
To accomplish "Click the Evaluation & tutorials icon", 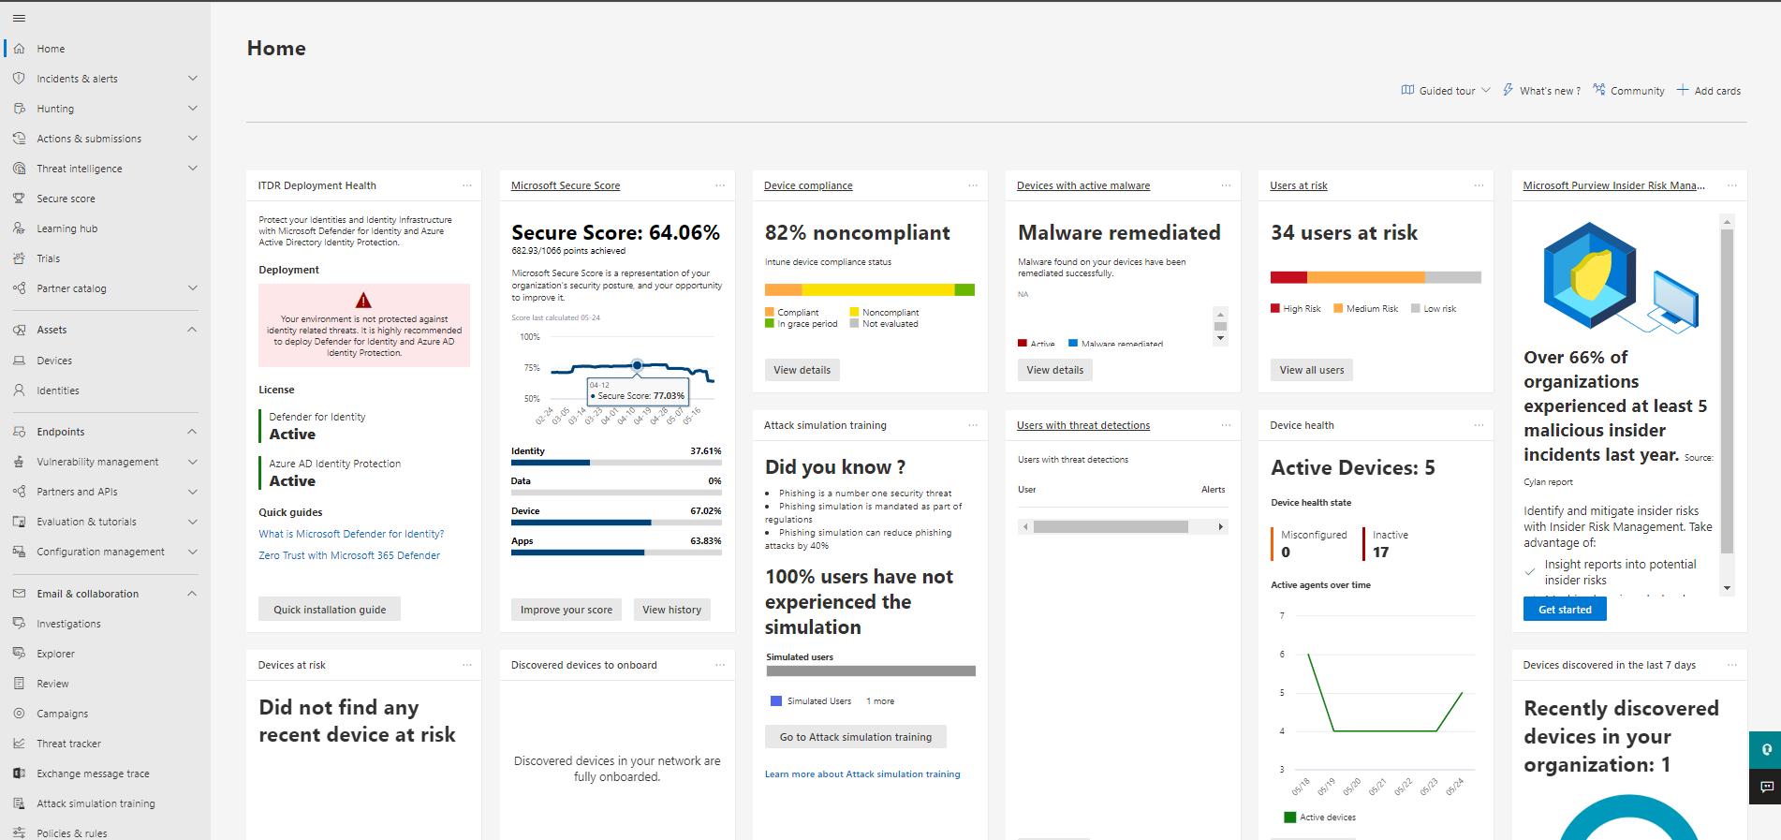I will (19, 522).
